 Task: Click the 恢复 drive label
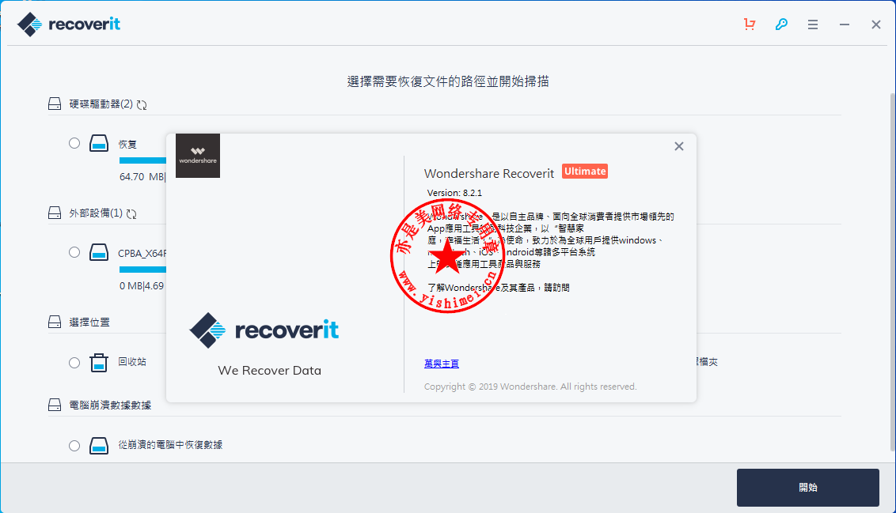[127, 145]
